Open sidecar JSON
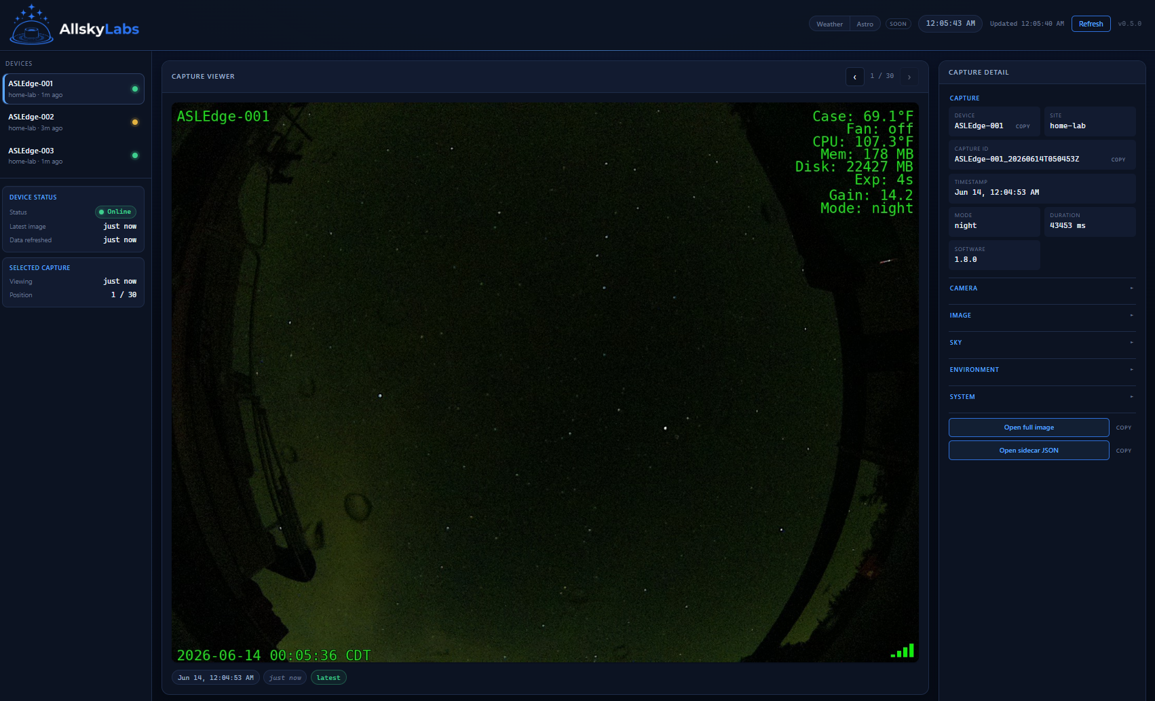This screenshot has width=1155, height=701. pos(1029,451)
